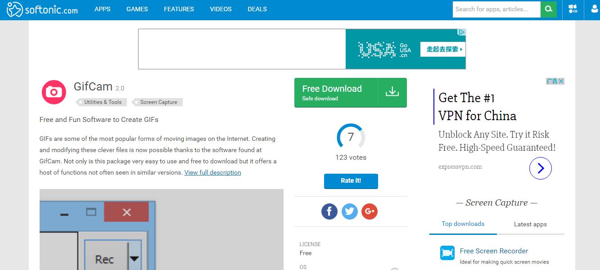The width and height of the screenshot is (600, 270).
Task: Share on Twitter
Action: pos(349,211)
